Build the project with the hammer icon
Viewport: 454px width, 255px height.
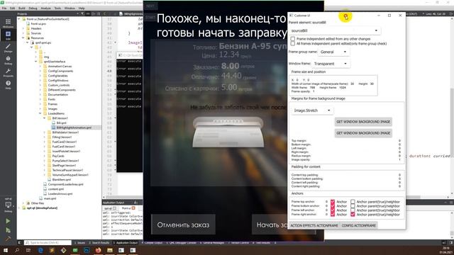click(8, 239)
